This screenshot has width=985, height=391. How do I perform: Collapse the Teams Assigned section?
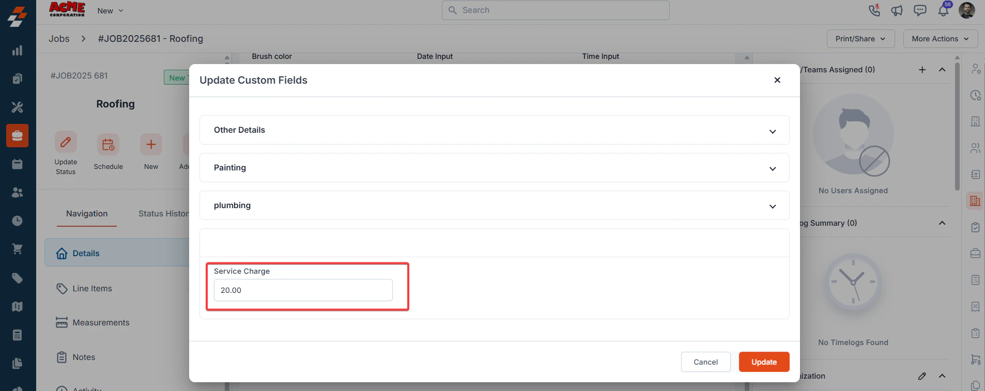[942, 70]
